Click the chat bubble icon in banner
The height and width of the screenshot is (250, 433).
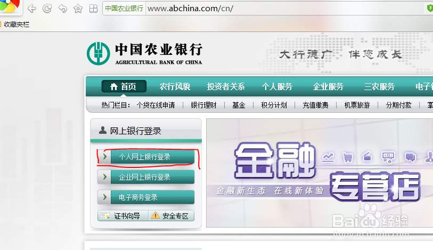[x=410, y=157]
